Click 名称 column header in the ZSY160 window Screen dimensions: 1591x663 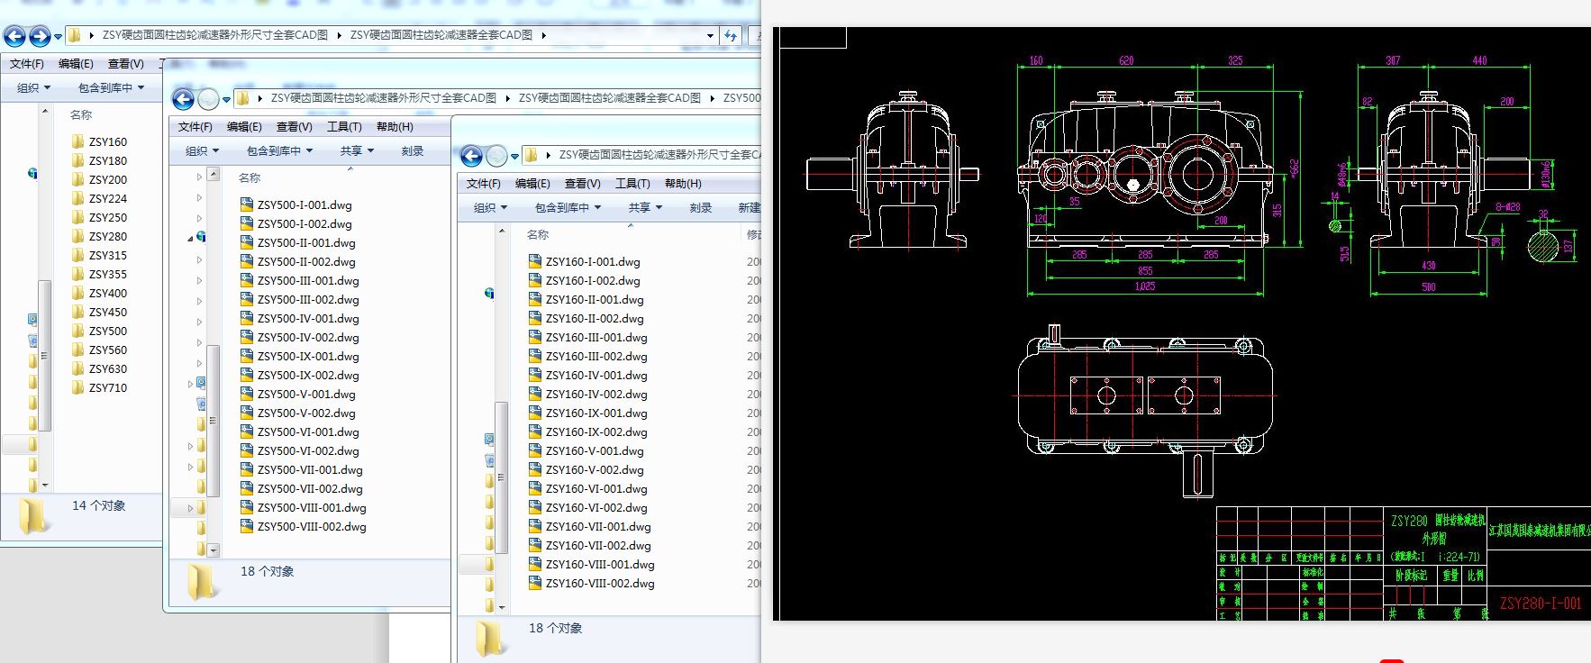(x=538, y=234)
